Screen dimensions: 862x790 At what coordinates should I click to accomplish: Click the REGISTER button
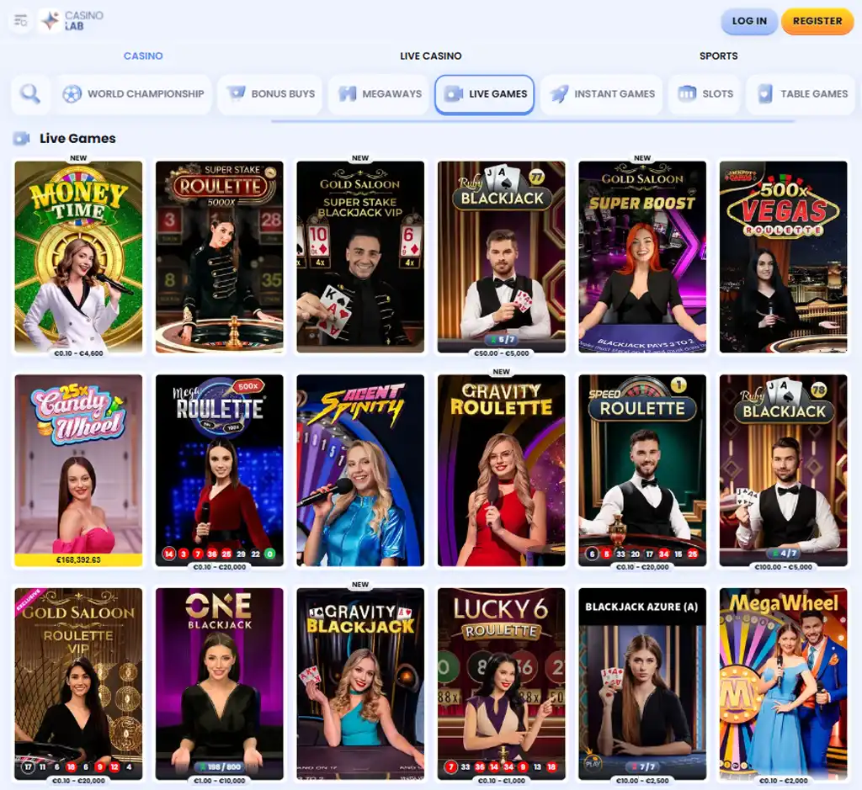tap(817, 21)
